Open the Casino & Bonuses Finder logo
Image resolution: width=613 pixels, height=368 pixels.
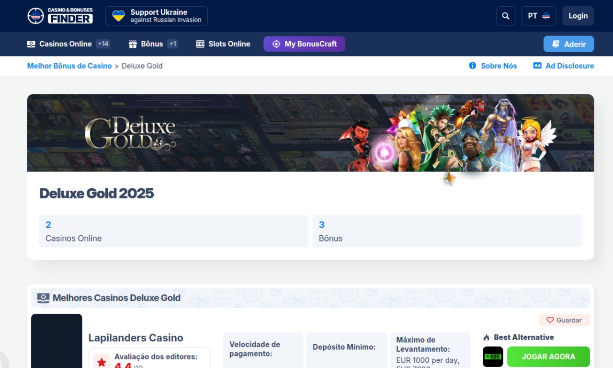(60, 16)
